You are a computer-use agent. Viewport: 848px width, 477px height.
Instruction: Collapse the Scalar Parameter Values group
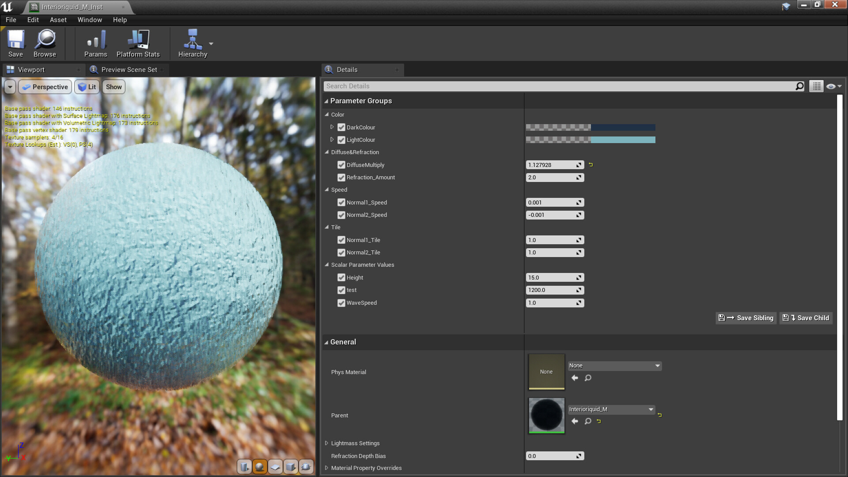click(326, 265)
